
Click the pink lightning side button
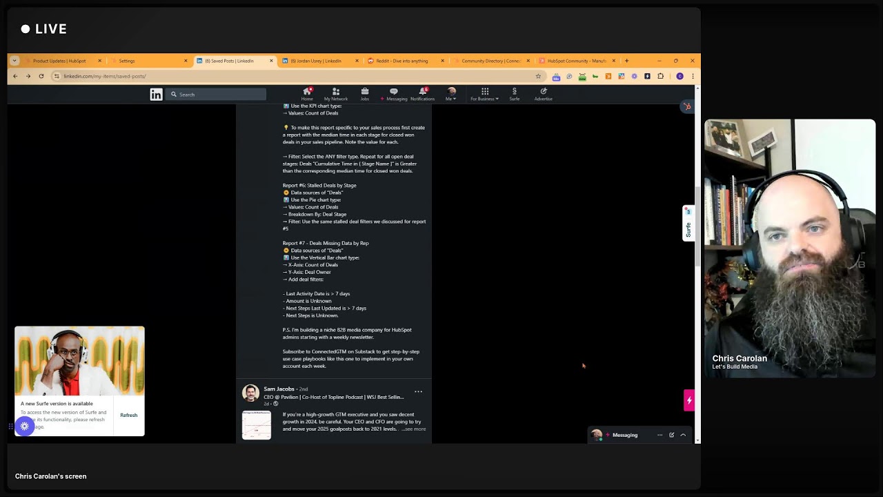[x=688, y=400]
